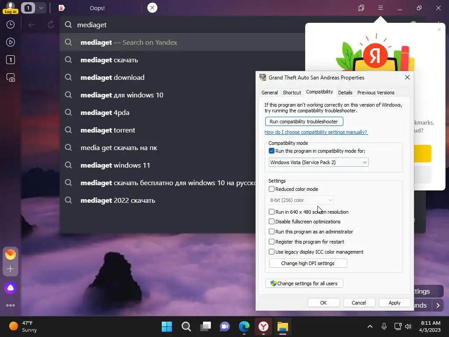Select 'mediaget 2022 скачать' suggestion

[x=158, y=200]
